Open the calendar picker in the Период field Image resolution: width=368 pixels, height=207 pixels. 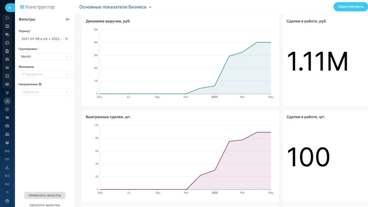point(66,39)
